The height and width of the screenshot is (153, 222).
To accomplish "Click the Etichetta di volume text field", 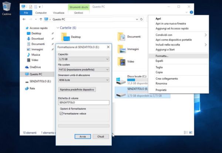I will pyautogui.click(x=84, y=103).
